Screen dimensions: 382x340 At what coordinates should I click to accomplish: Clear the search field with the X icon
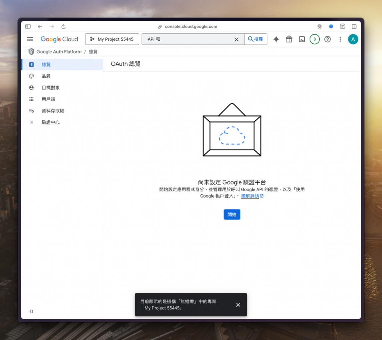pyautogui.click(x=236, y=39)
